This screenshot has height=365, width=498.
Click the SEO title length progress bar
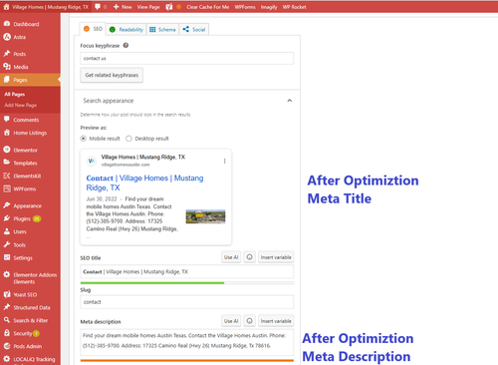tap(187, 283)
